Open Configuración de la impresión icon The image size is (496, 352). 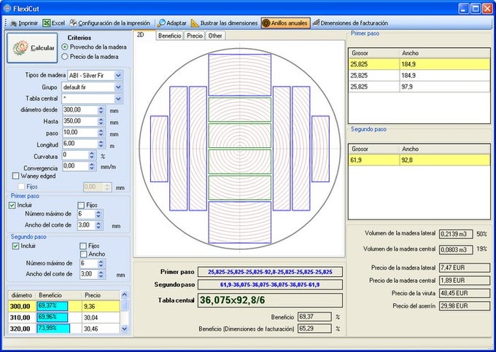coord(73,23)
